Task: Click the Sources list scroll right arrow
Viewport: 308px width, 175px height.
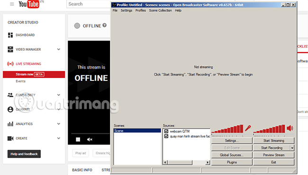Action: [x=208, y=162]
